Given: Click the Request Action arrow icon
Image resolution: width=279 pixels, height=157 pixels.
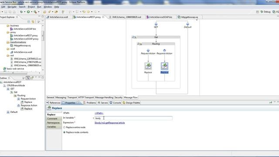Looking at the screenshot, I should 148,51.
